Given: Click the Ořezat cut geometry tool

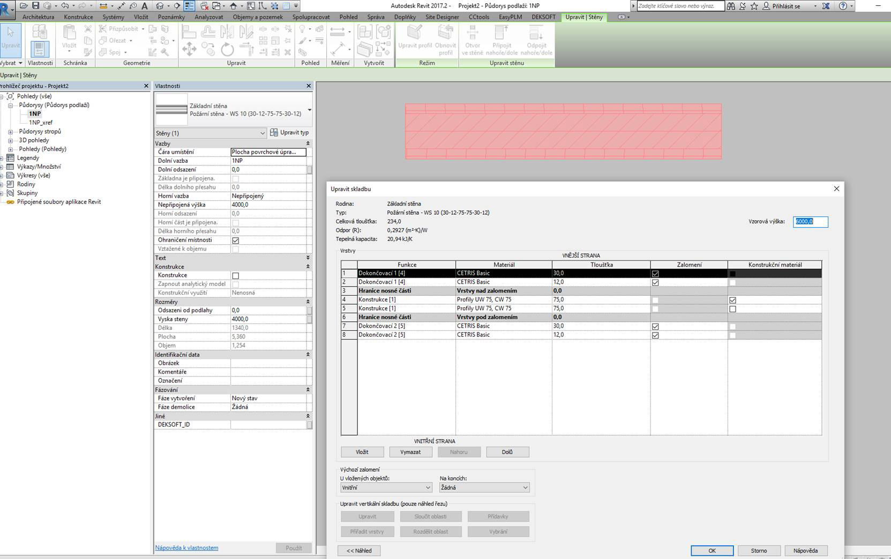Looking at the screenshot, I should (116, 40).
